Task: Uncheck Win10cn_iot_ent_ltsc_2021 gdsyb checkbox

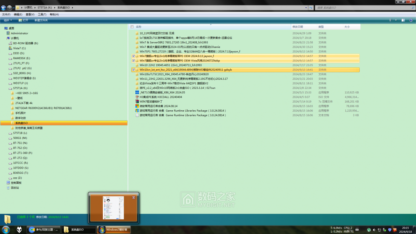Action: pyautogui.click(x=133, y=70)
